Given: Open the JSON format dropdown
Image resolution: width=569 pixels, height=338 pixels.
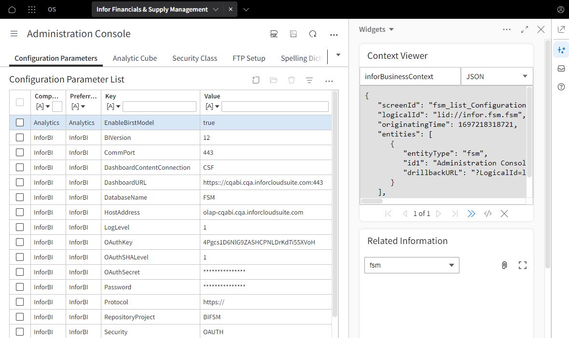Looking at the screenshot, I should click(x=497, y=76).
